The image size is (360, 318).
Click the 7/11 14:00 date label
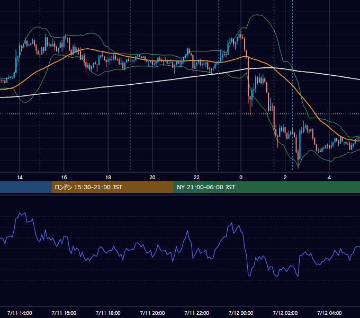pyautogui.click(x=20, y=313)
